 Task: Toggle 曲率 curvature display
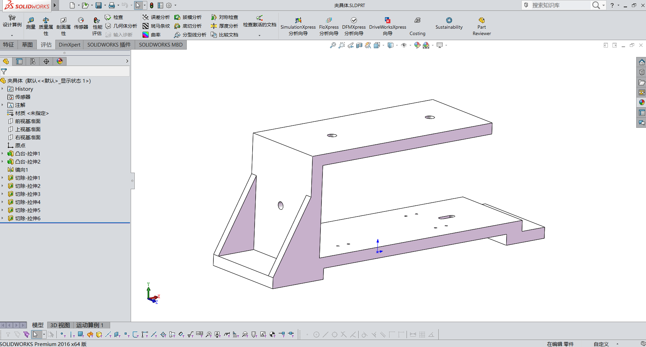coord(152,35)
